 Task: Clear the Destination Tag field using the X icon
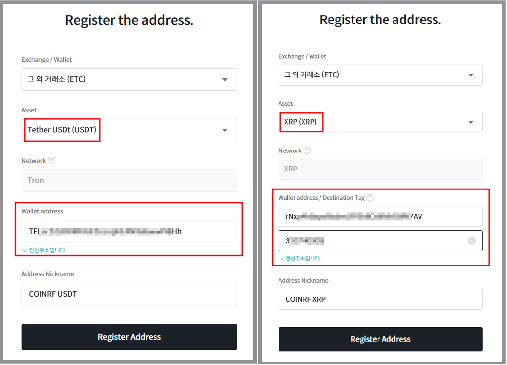[471, 241]
